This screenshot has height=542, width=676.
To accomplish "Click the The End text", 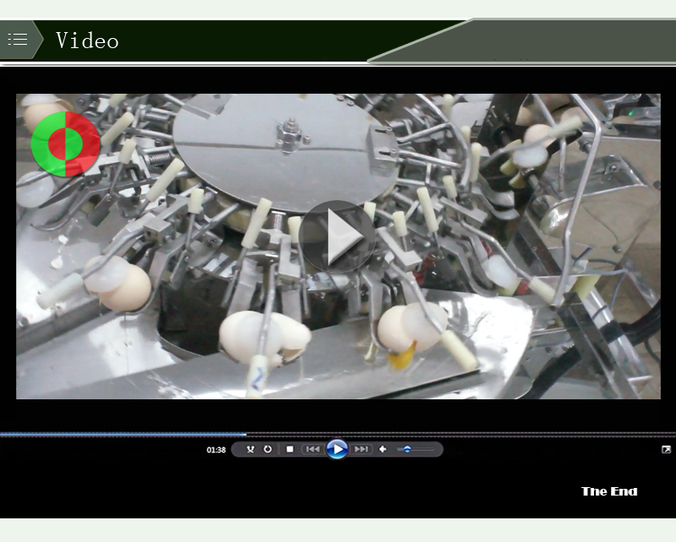I will coord(609,491).
